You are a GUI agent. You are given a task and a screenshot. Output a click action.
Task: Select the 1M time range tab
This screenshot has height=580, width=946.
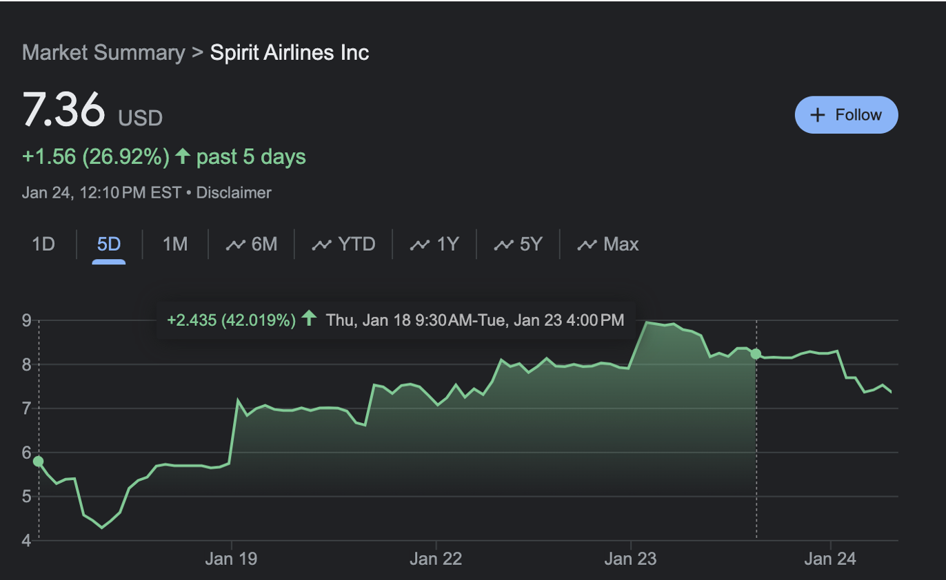click(174, 245)
